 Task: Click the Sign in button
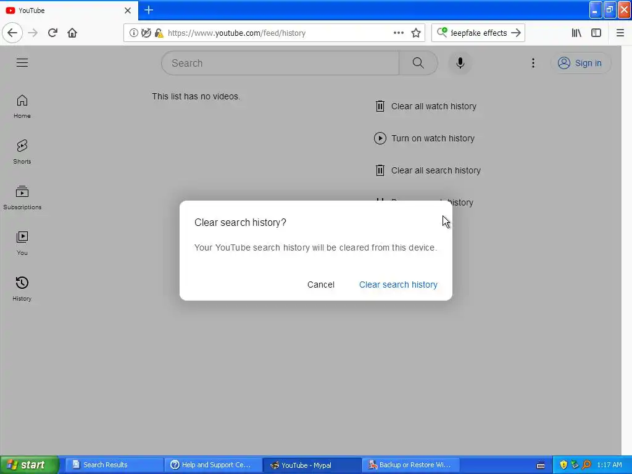point(580,63)
